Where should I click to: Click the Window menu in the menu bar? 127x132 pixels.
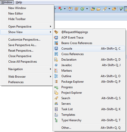7,2
